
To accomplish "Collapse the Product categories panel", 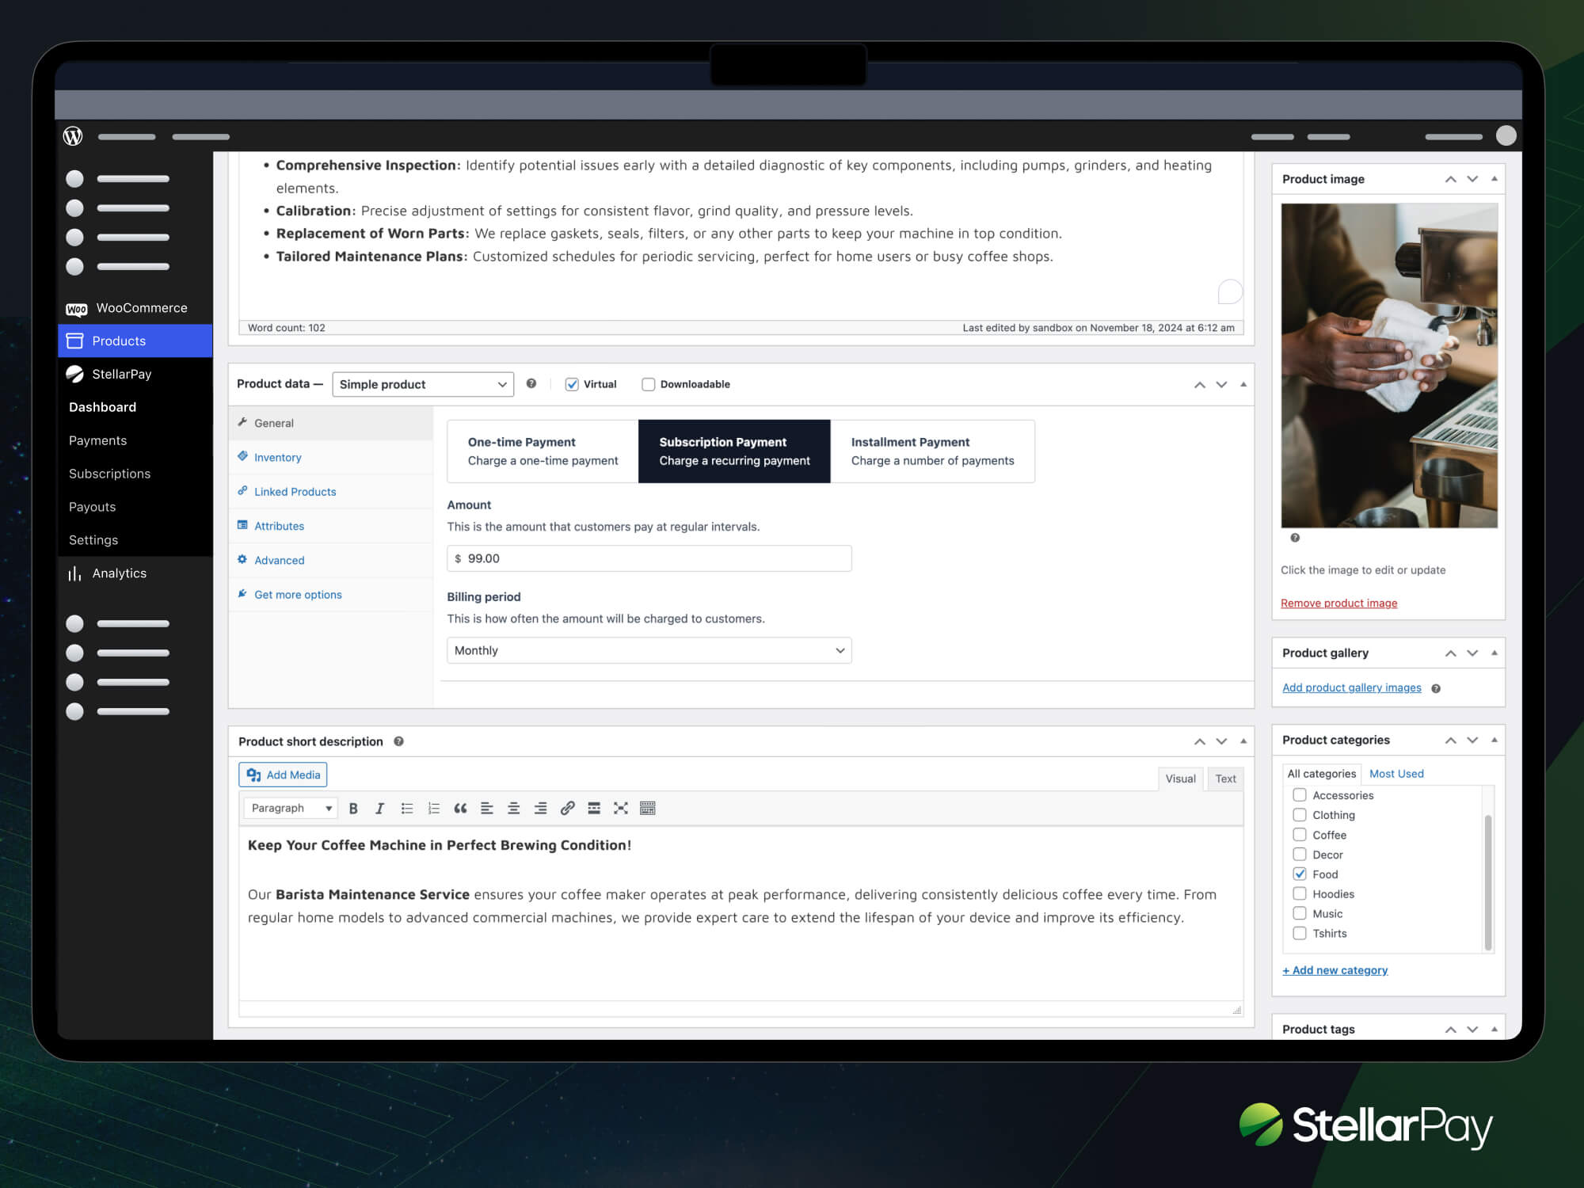I will 1495,741.
